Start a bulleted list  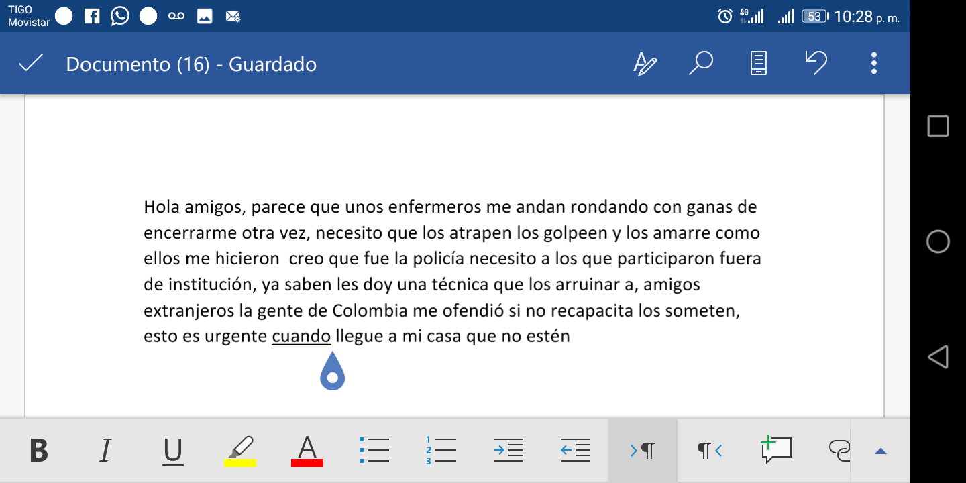(x=374, y=450)
